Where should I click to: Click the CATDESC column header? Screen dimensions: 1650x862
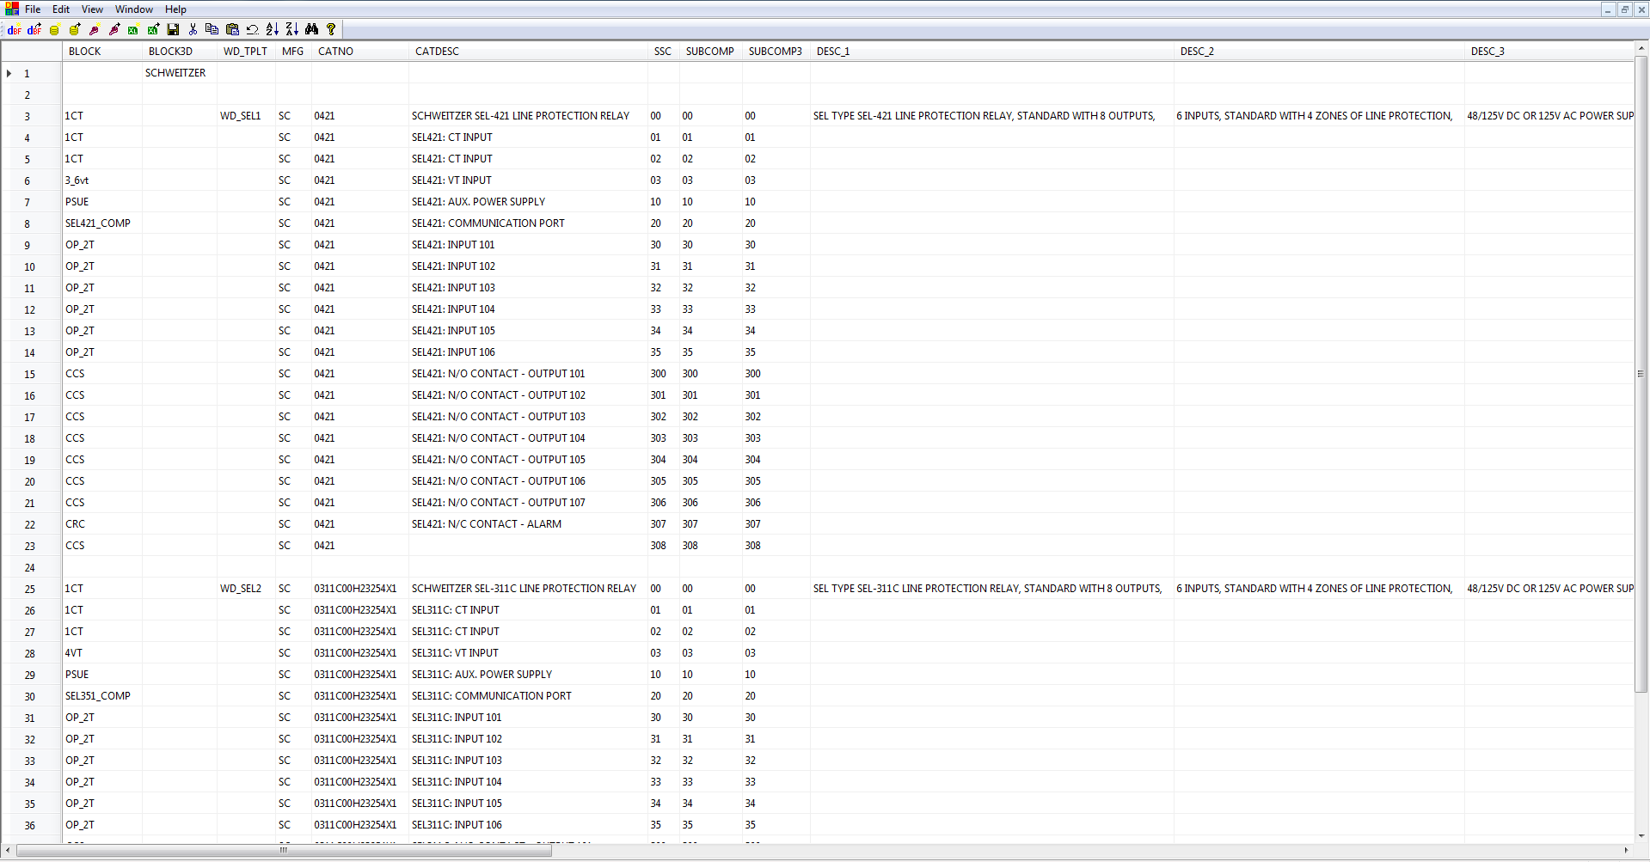528,52
